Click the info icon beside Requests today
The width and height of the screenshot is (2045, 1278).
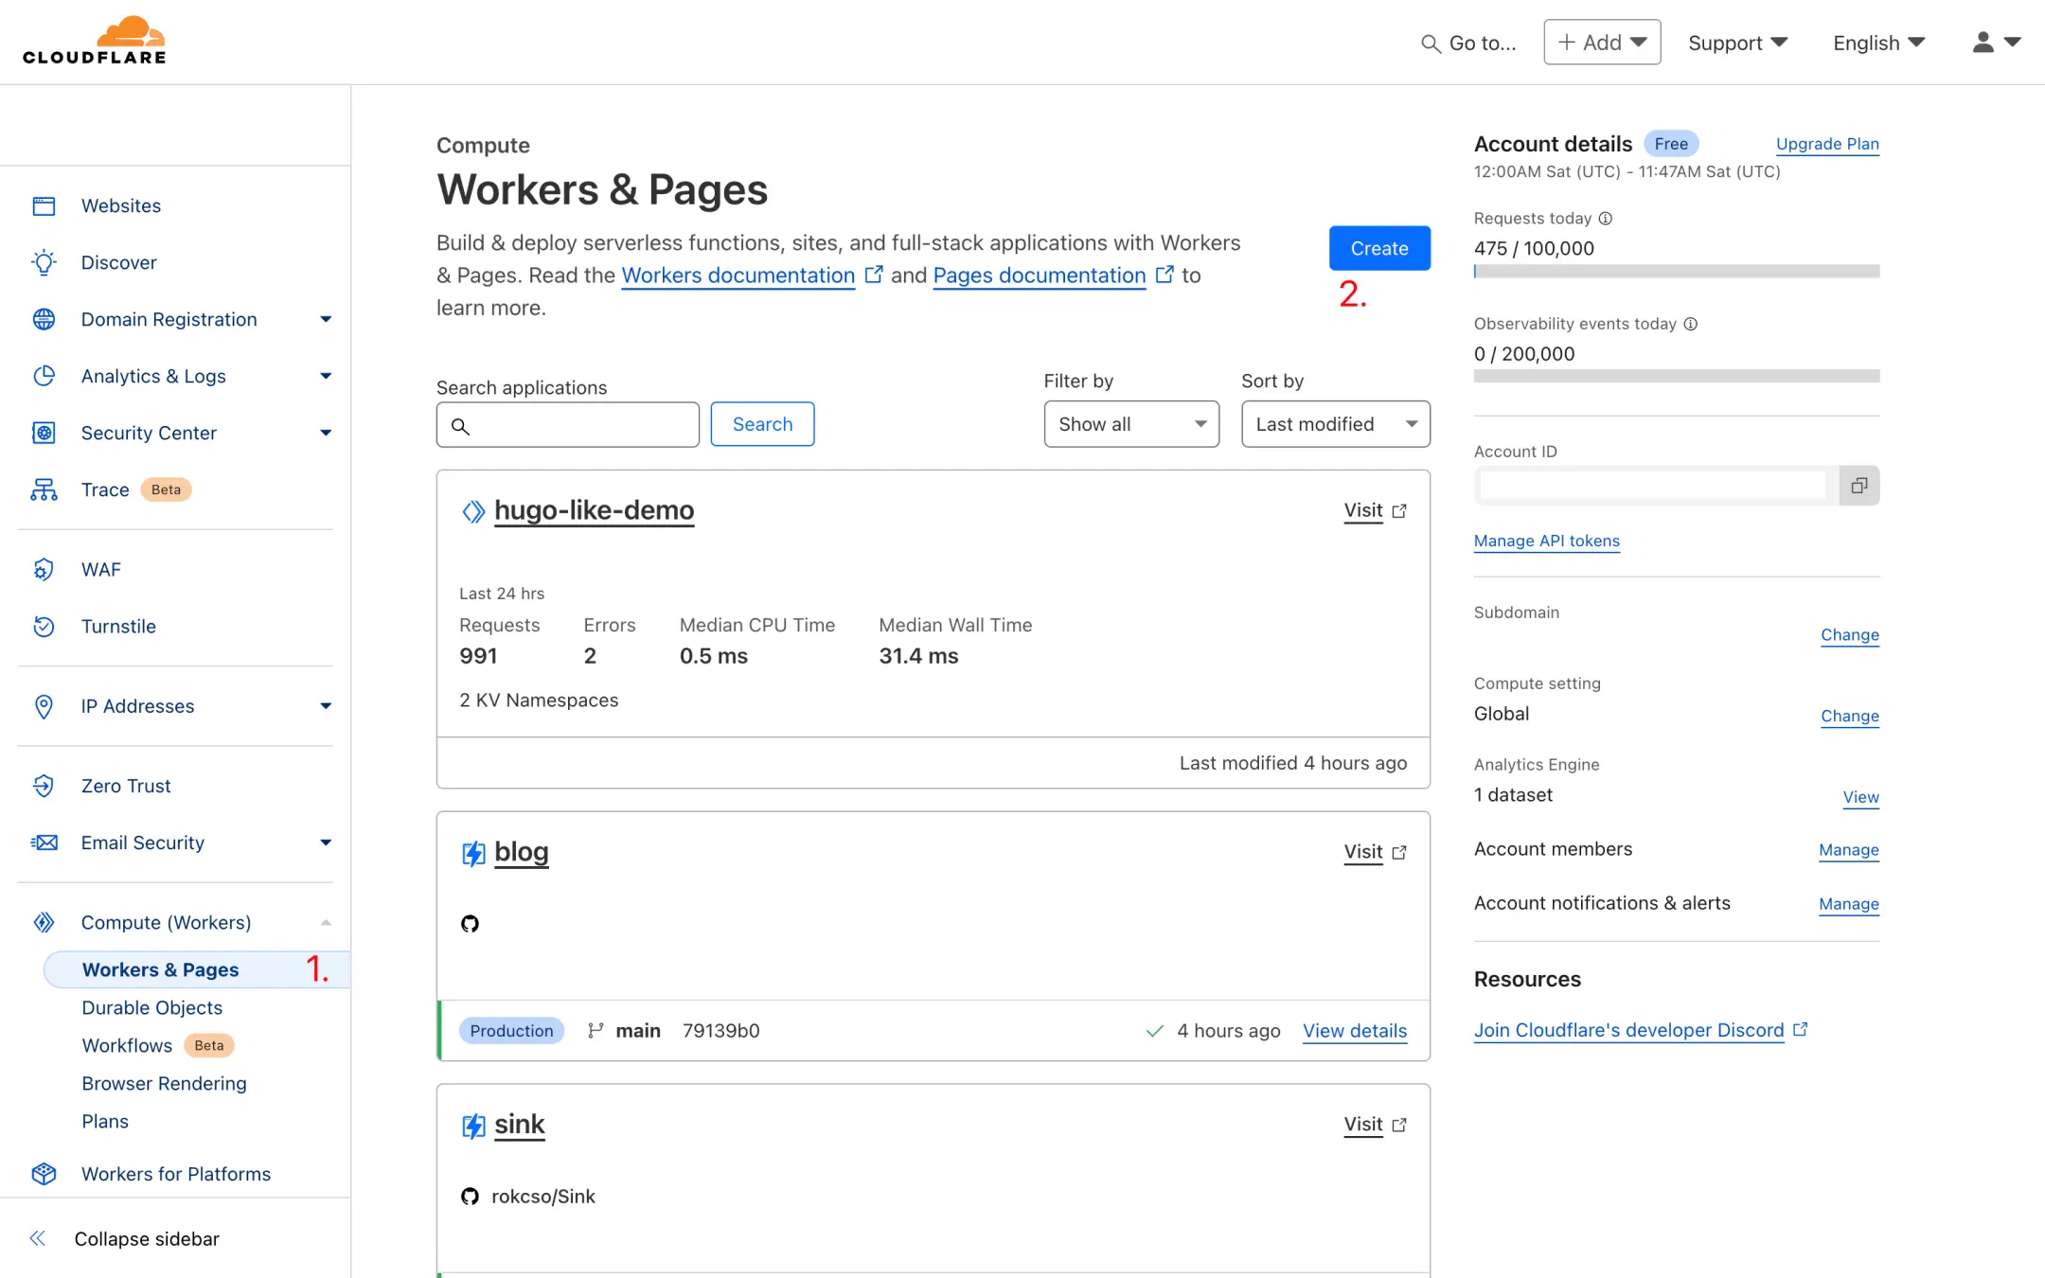coord(1606,219)
